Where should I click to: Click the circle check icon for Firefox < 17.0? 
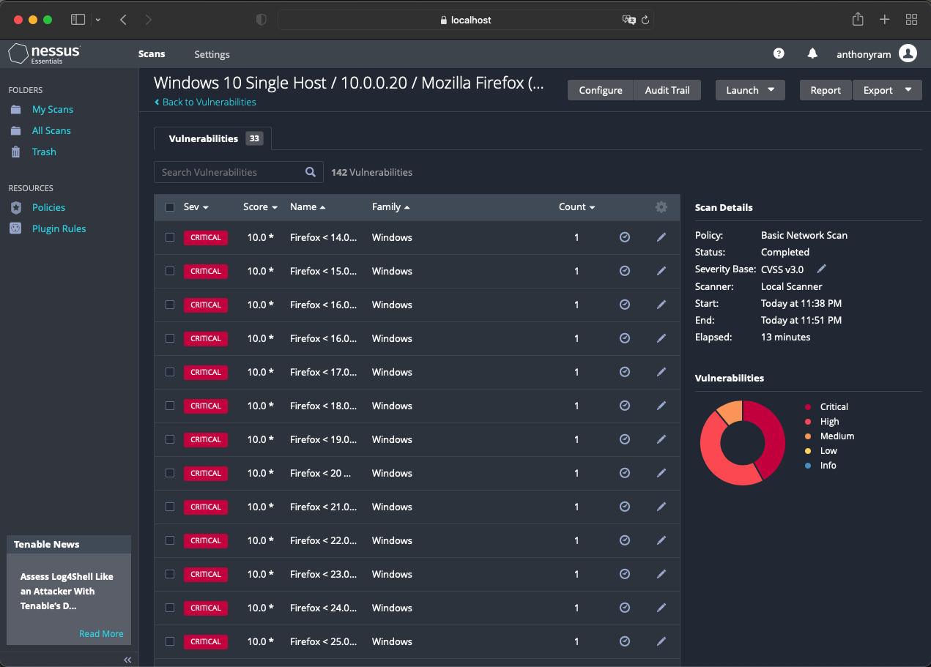pos(625,372)
